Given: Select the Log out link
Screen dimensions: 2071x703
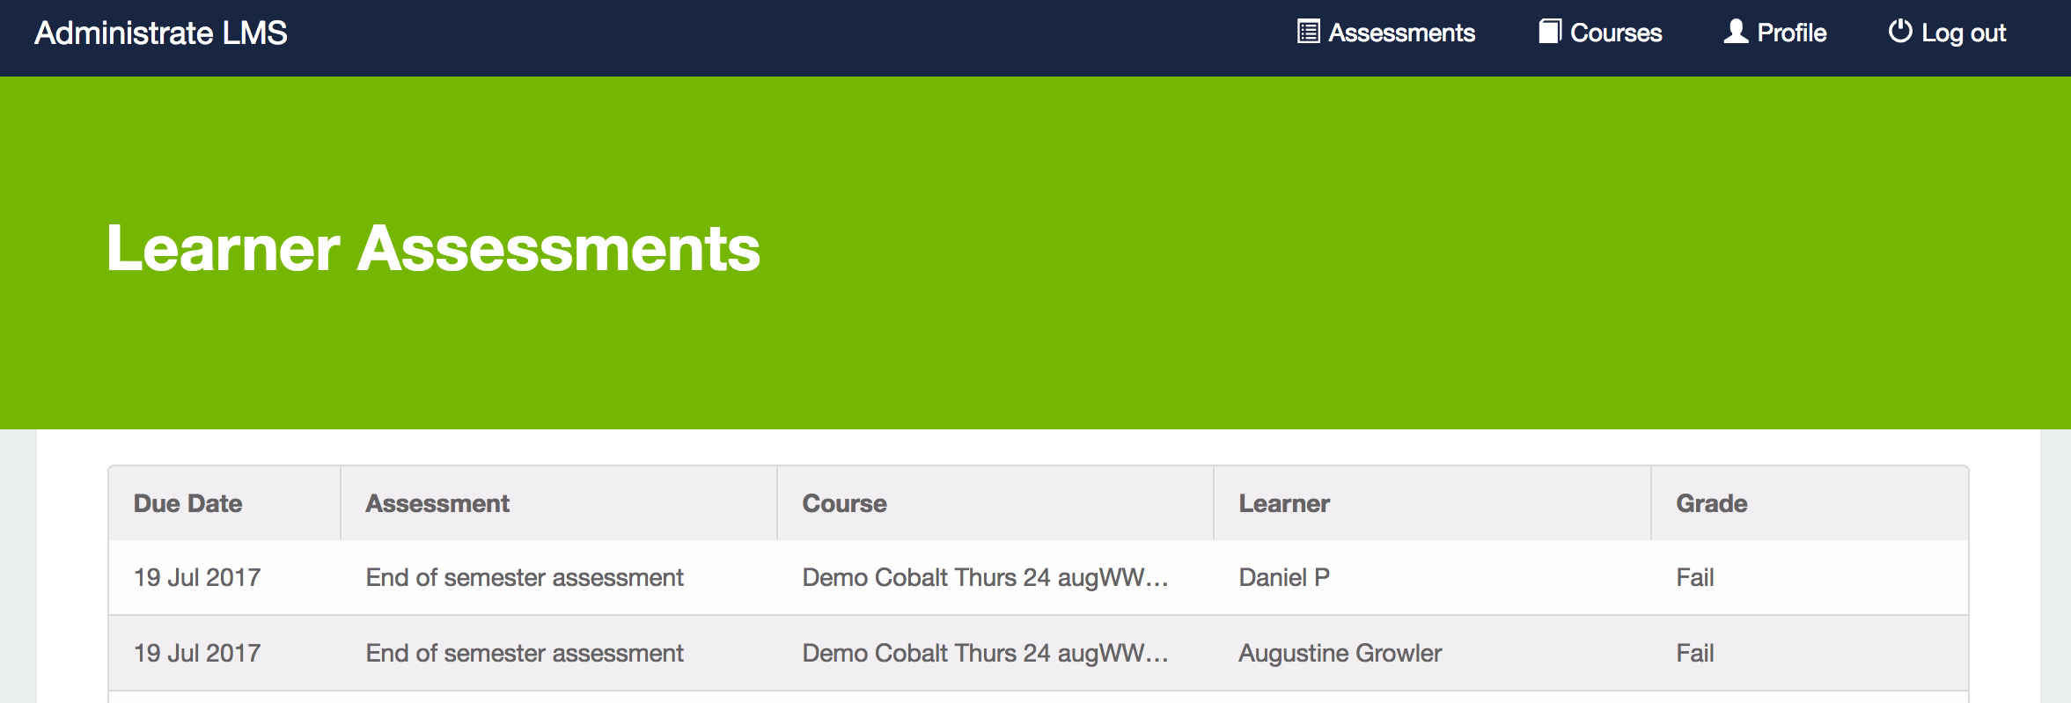Looking at the screenshot, I should [x=1947, y=33].
